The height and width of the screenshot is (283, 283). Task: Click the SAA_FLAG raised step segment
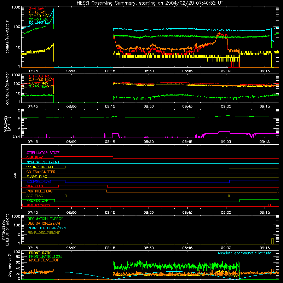(83, 185)
